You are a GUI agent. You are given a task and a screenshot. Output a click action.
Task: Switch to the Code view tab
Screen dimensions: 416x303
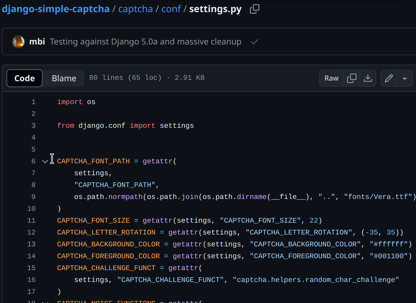click(x=25, y=78)
